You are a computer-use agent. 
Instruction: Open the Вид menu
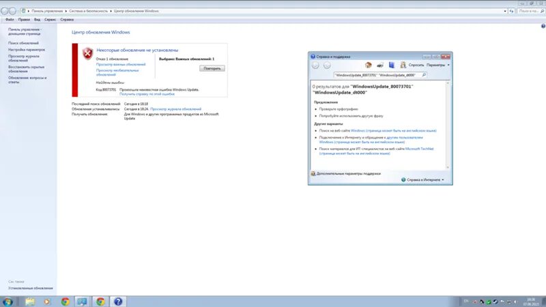point(37,20)
